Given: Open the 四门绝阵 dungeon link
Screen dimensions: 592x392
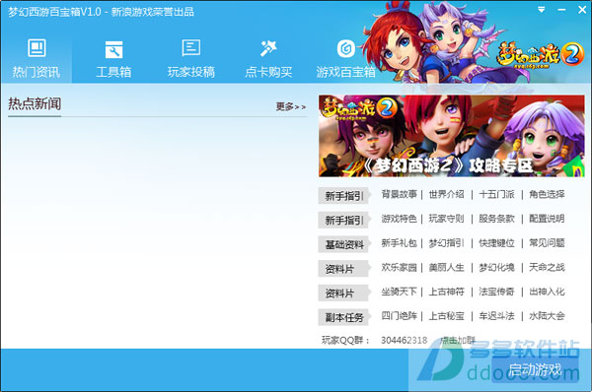Looking at the screenshot, I should (x=399, y=316).
